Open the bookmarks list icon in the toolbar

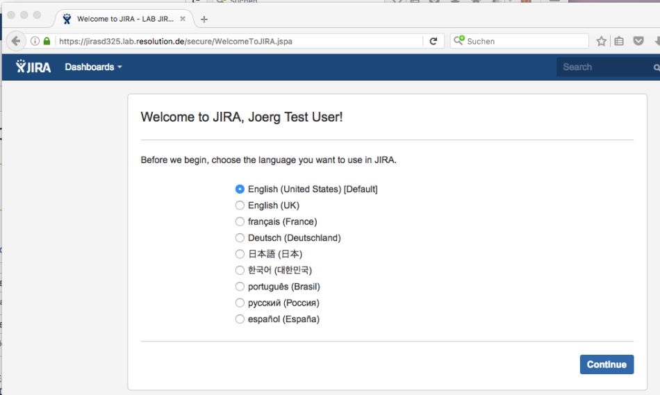tap(619, 41)
